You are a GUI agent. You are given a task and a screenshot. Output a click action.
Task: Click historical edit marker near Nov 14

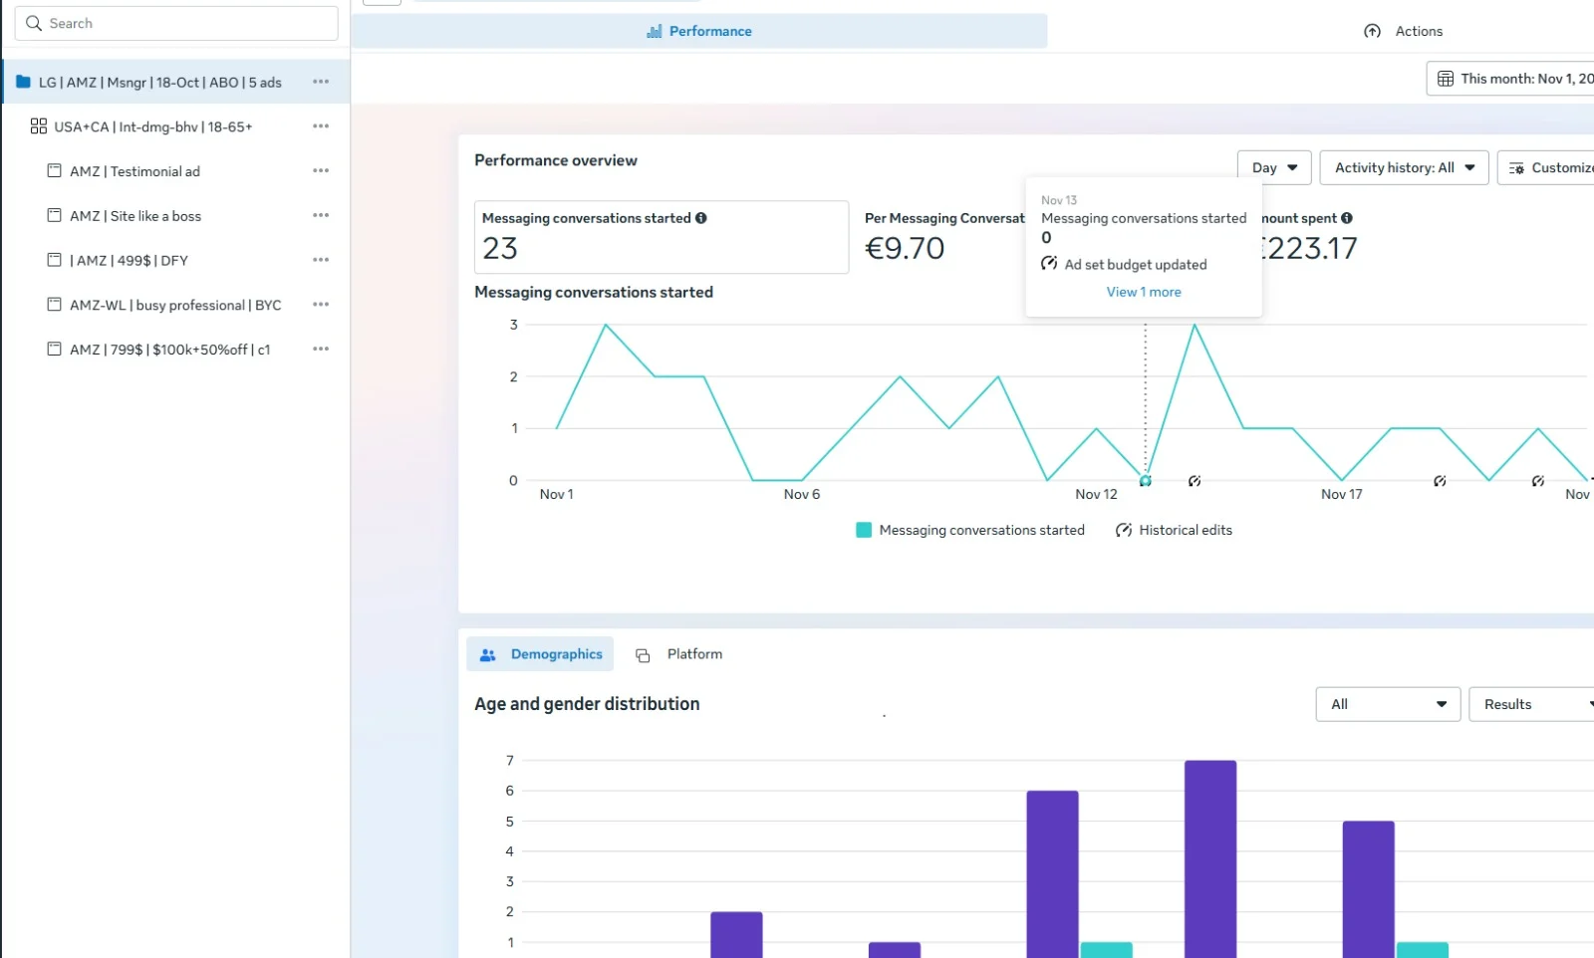[1195, 481]
